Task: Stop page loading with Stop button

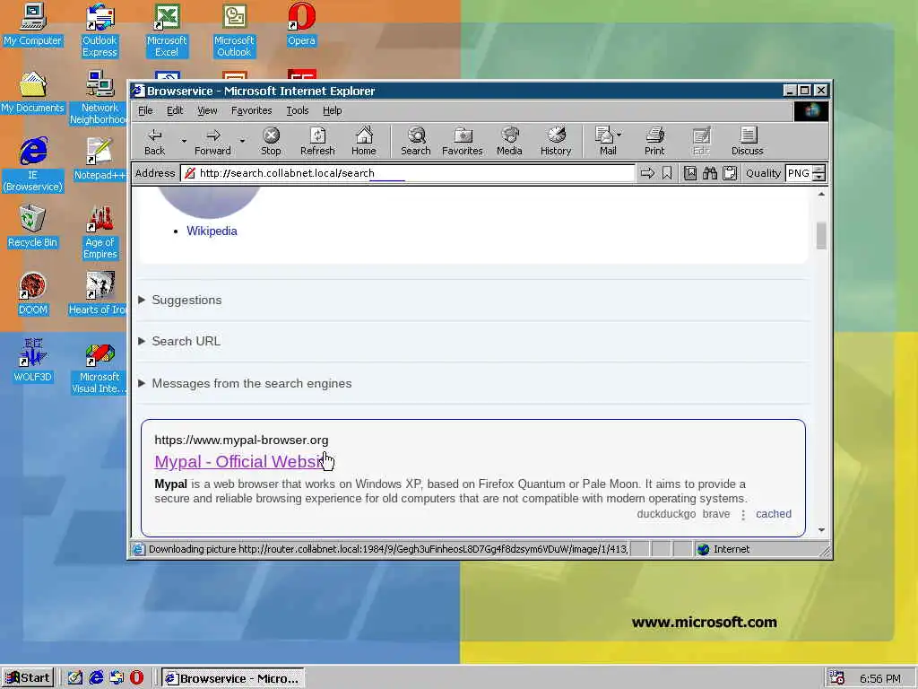Action: 271,142
